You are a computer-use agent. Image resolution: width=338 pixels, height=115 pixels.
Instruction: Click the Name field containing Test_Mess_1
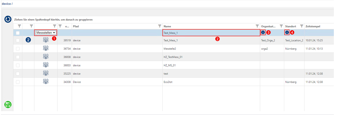211,33
